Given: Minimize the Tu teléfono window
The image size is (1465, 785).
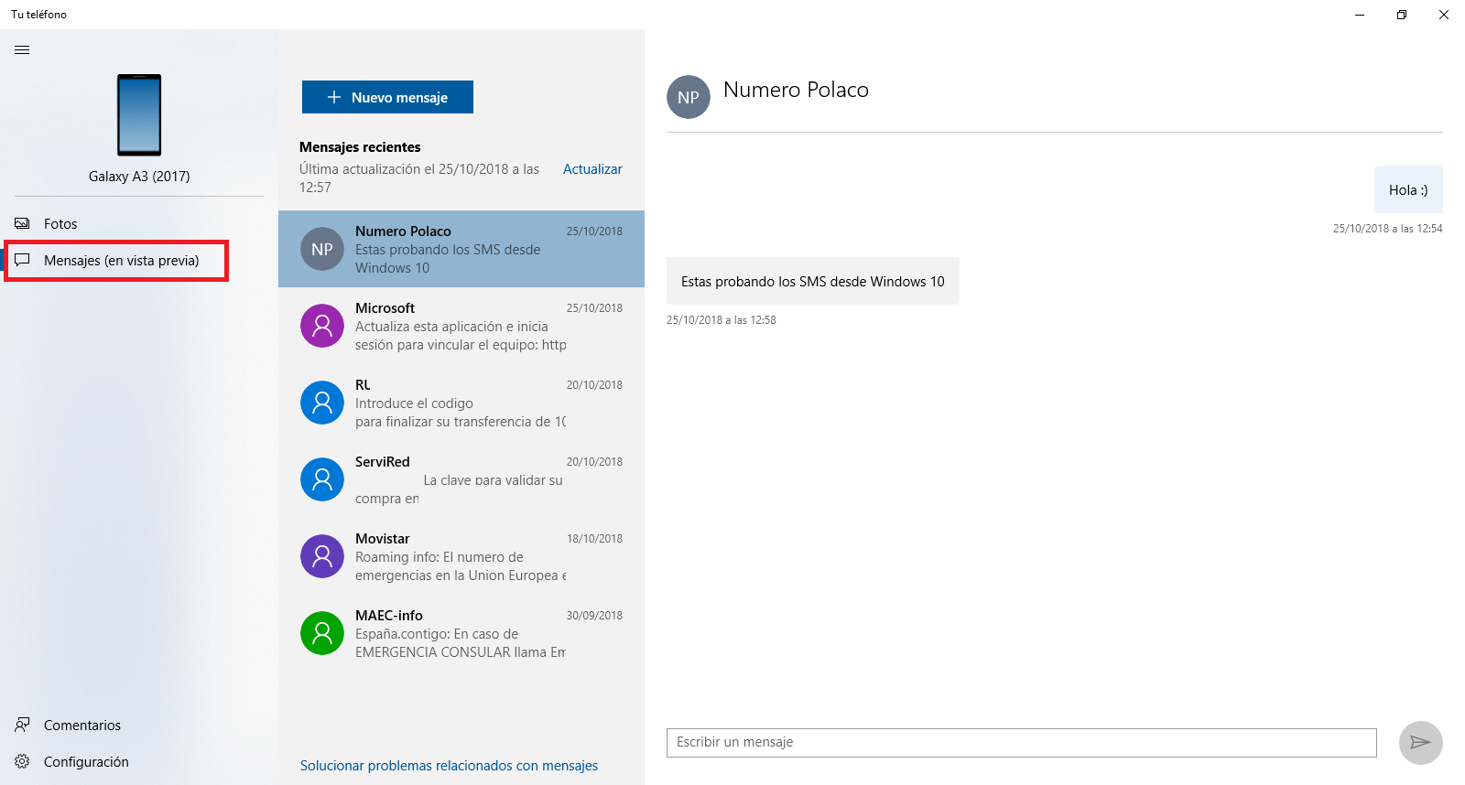Looking at the screenshot, I should [x=1360, y=15].
